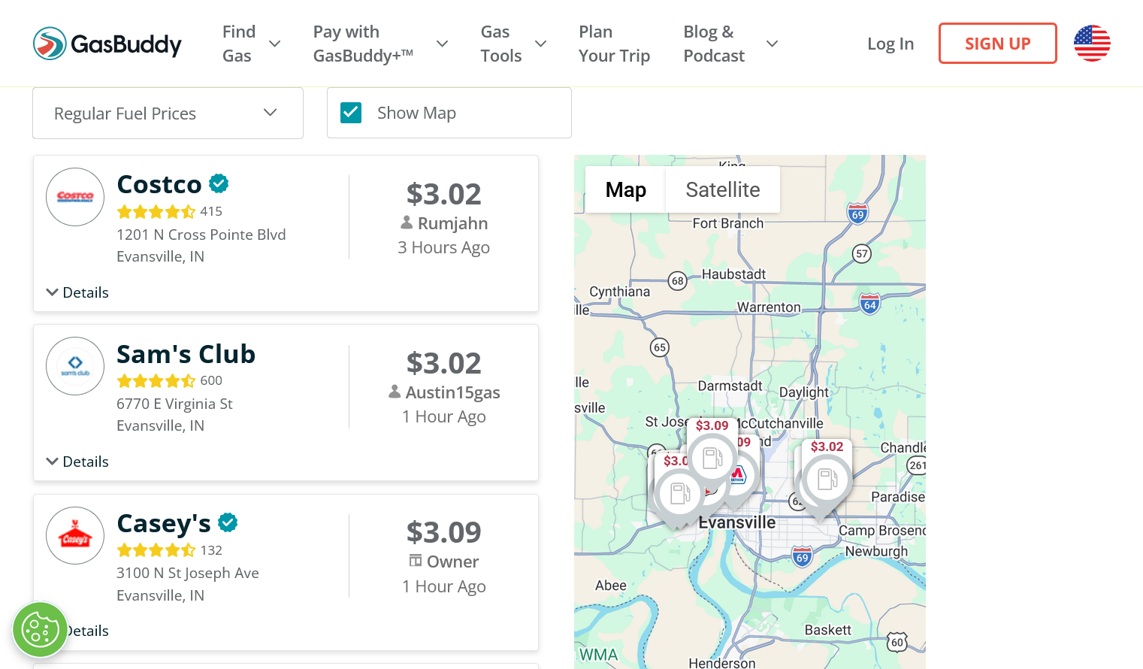Click the Casey's station logo
The height and width of the screenshot is (669, 1143).
[x=75, y=536]
